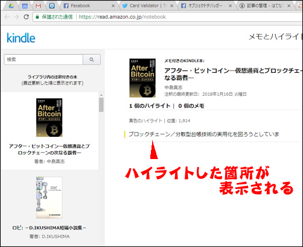
Task: Reload the Kindle notebook page
Action: point(26,17)
